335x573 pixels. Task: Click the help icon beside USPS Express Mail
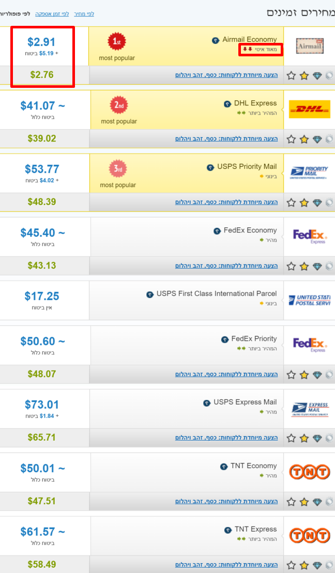pos(207,403)
